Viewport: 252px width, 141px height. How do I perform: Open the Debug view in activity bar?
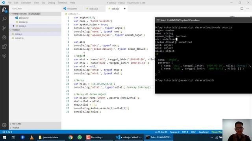coord(4,38)
